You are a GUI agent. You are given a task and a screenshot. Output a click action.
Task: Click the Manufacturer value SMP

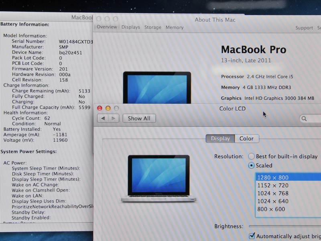coord(63,47)
